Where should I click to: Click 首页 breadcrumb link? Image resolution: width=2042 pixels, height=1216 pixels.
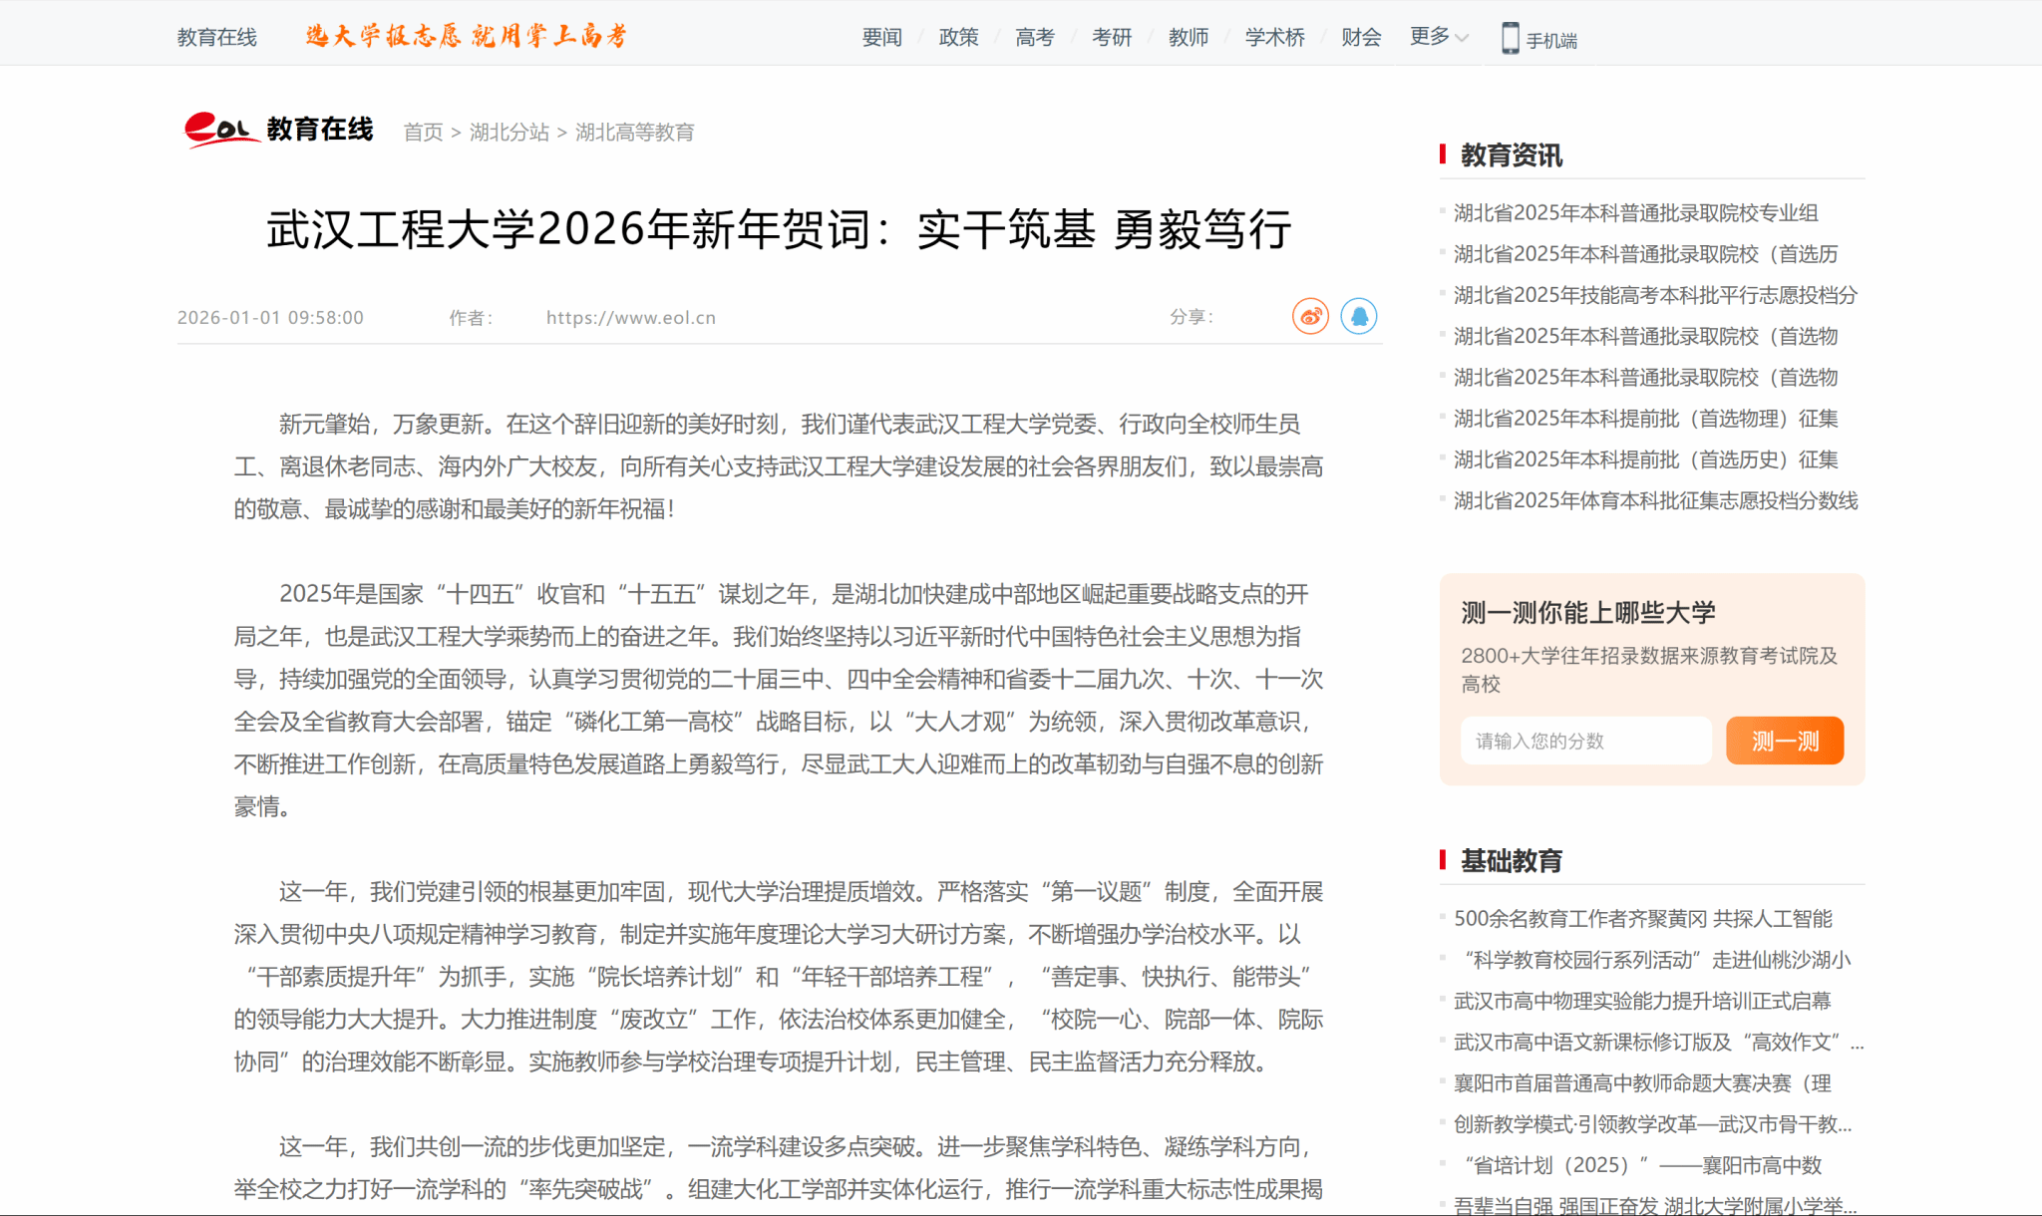click(423, 132)
